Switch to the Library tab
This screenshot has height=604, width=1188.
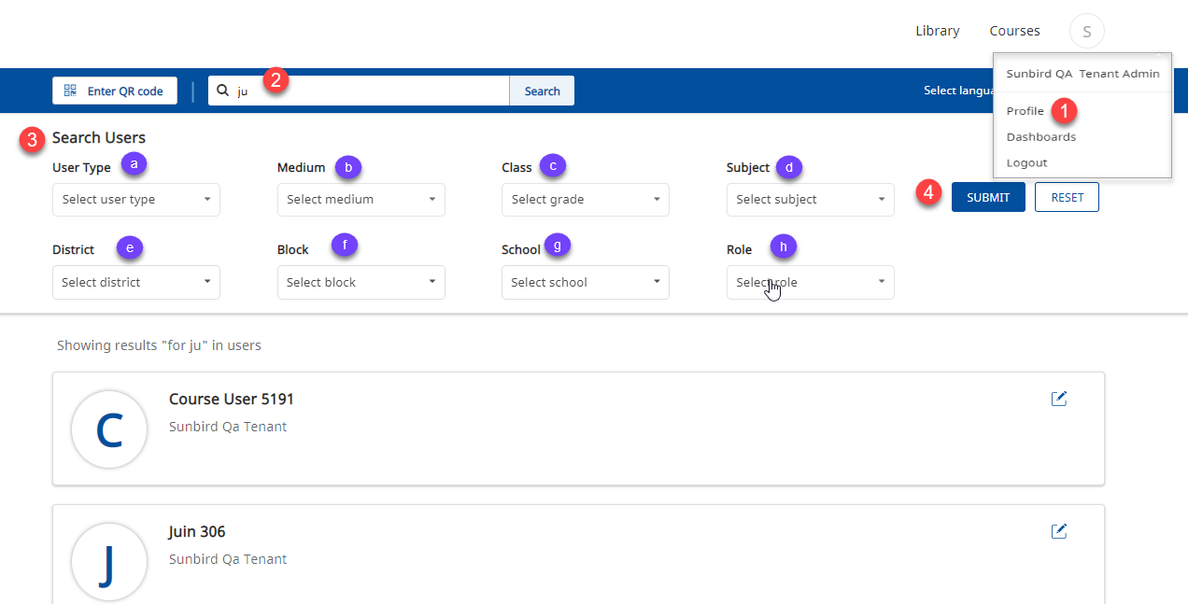[937, 30]
